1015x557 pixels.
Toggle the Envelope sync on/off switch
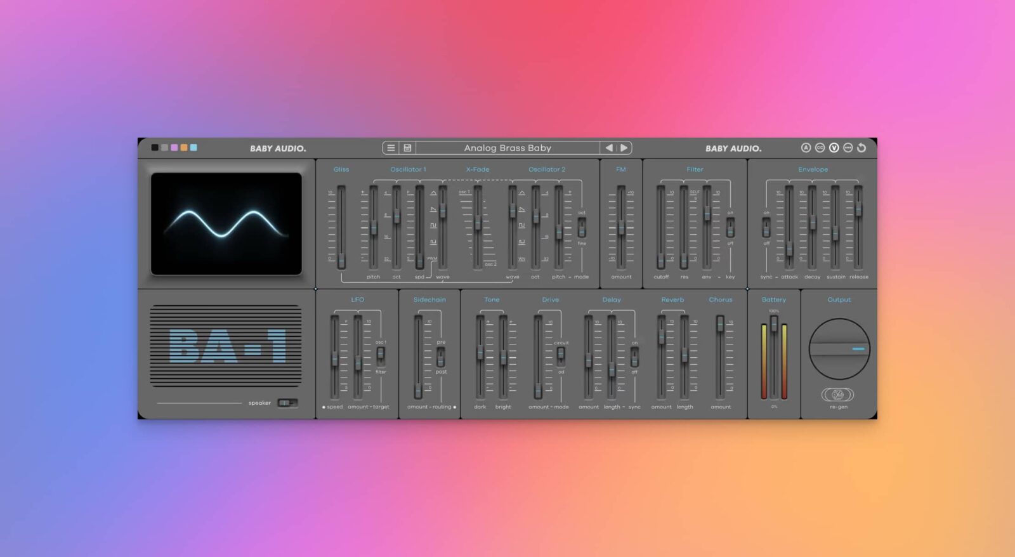pos(766,227)
